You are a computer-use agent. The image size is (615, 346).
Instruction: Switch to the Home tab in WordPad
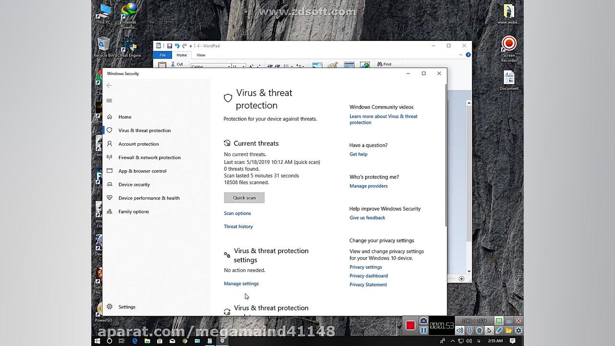point(182,55)
